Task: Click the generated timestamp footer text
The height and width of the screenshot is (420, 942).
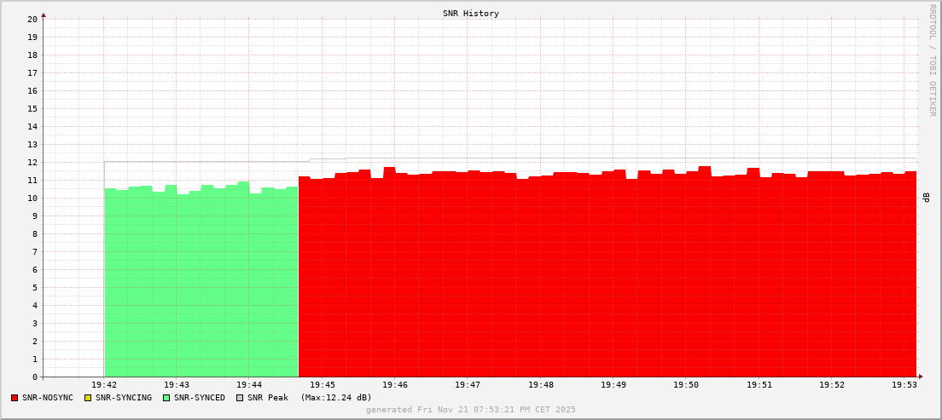Action: click(470, 410)
